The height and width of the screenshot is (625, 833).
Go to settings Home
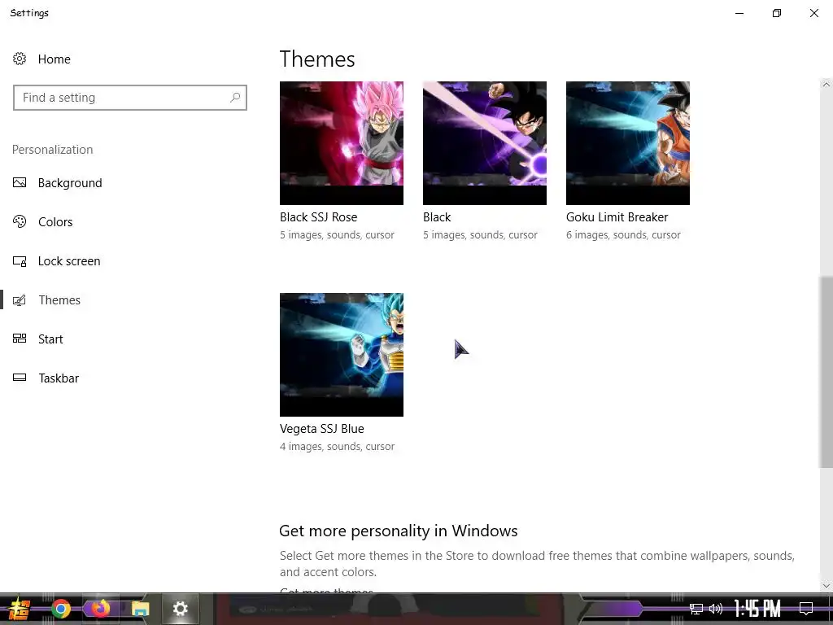[x=55, y=59]
